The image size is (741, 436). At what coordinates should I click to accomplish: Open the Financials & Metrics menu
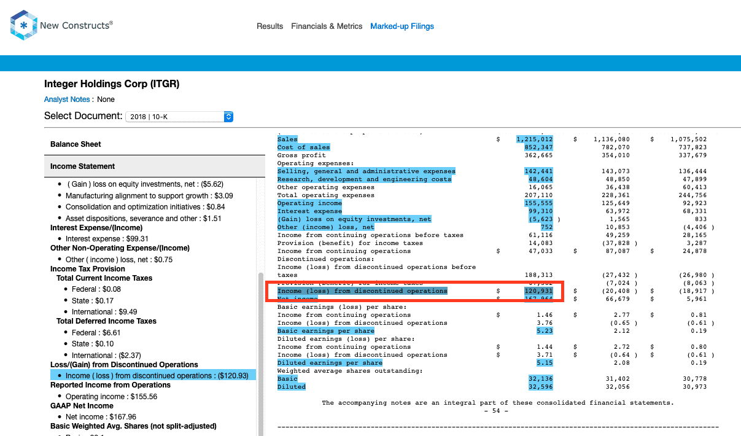[x=327, y=26]
